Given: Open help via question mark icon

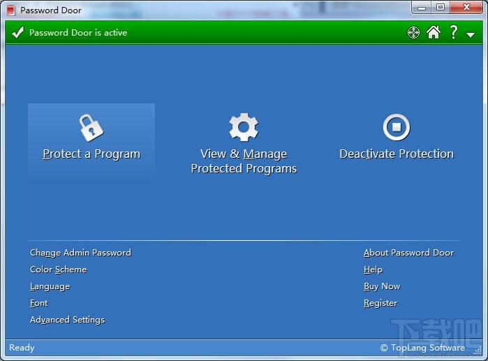Looking at the screenshot, I should coord(454,32).
